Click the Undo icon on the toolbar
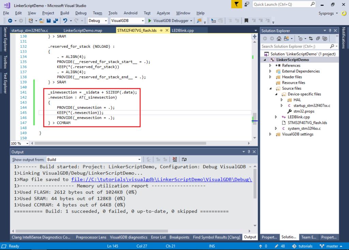This screenshot has width=349, height=250. [65, 20]
